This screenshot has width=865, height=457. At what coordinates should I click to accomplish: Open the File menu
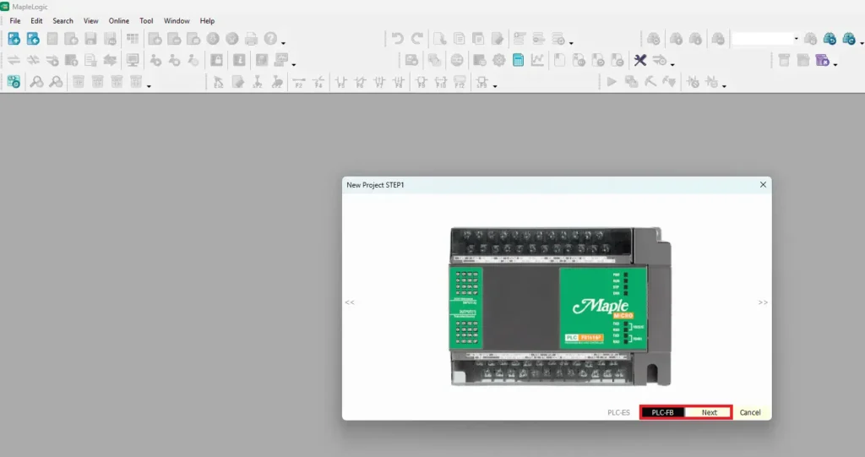coord(15,21)
